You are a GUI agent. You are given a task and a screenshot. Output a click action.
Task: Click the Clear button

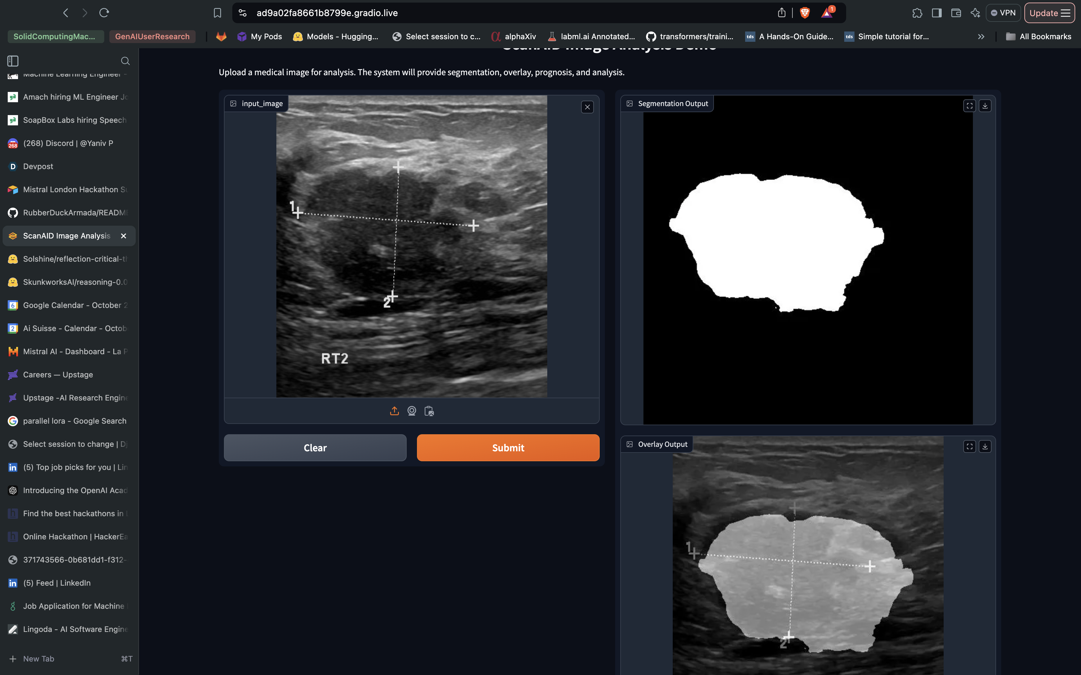coord(315,448)
